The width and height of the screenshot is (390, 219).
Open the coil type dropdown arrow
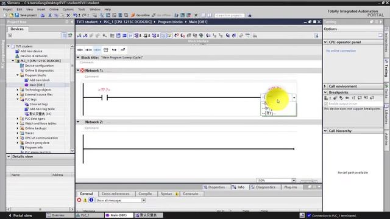tap(294, 97)
